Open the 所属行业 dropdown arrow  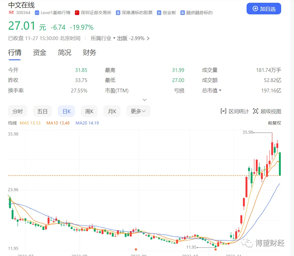[114, 38]
